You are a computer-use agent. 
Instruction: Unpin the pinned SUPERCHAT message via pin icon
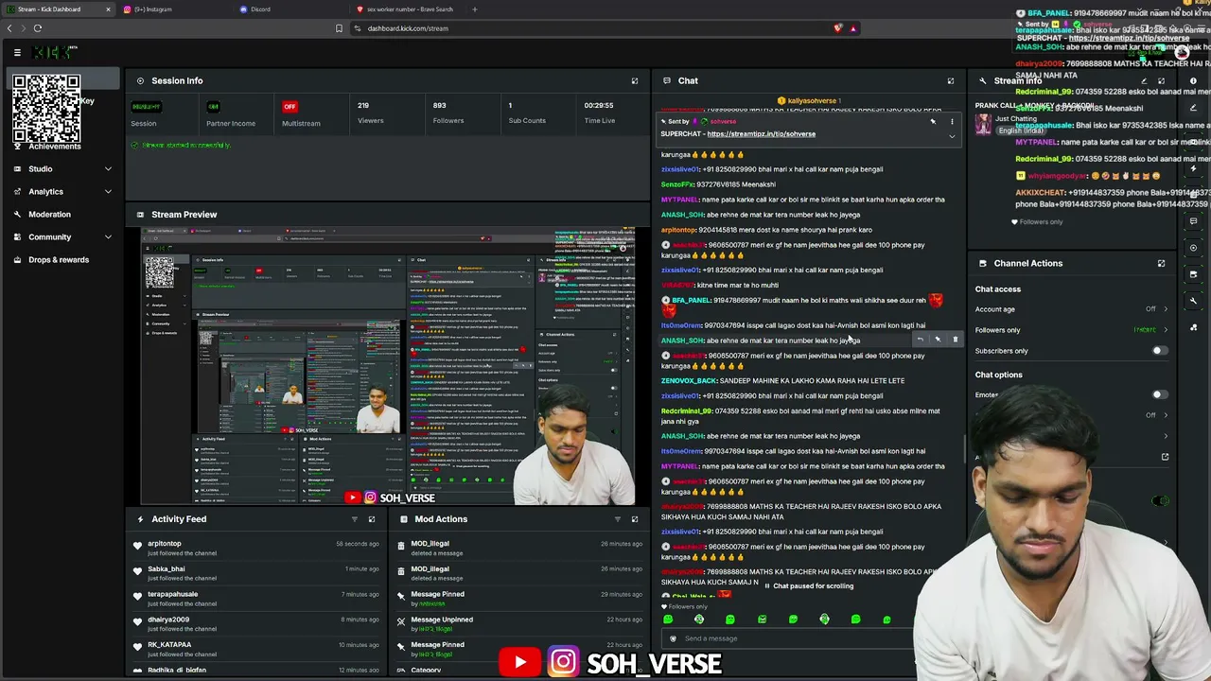933,122
